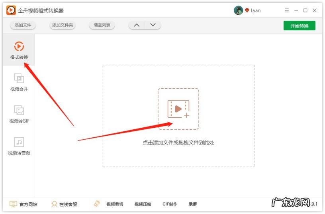Start conversion with 开始转换 button

pyautogui.click(x=300, y=26)
